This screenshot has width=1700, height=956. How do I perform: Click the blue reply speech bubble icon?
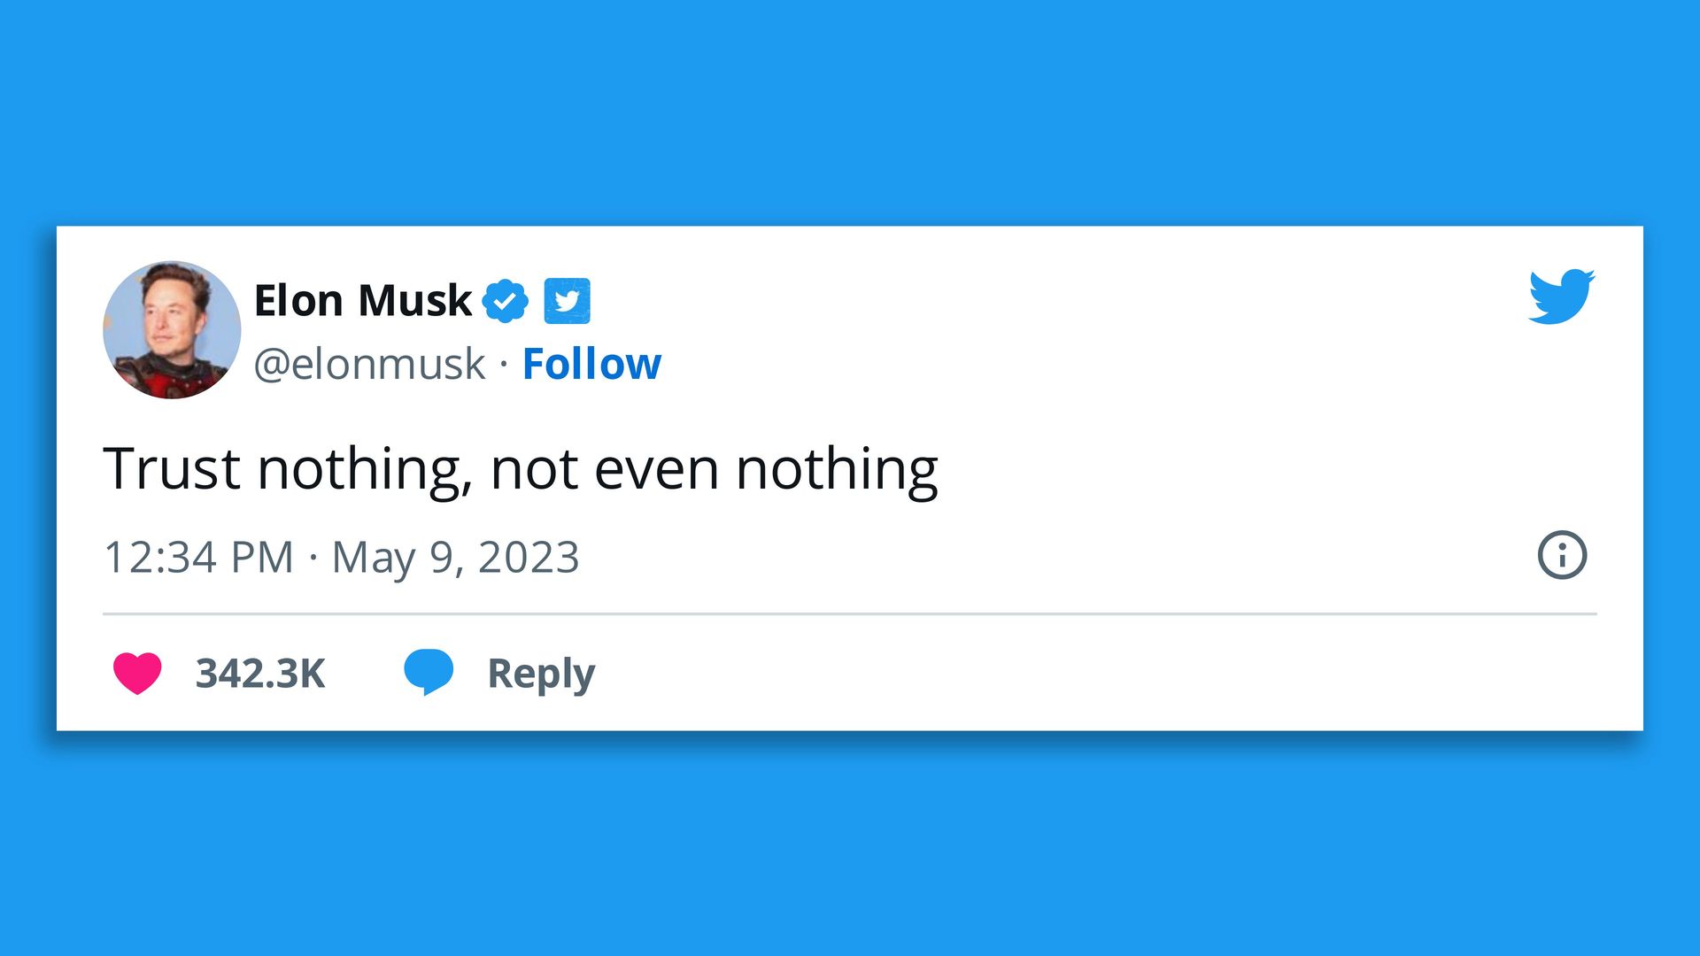tap(429, 672)
